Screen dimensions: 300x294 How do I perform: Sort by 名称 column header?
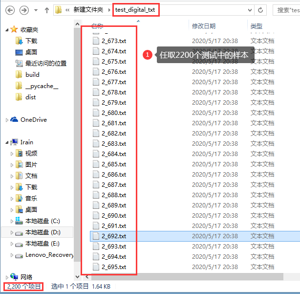click(97, 26)
